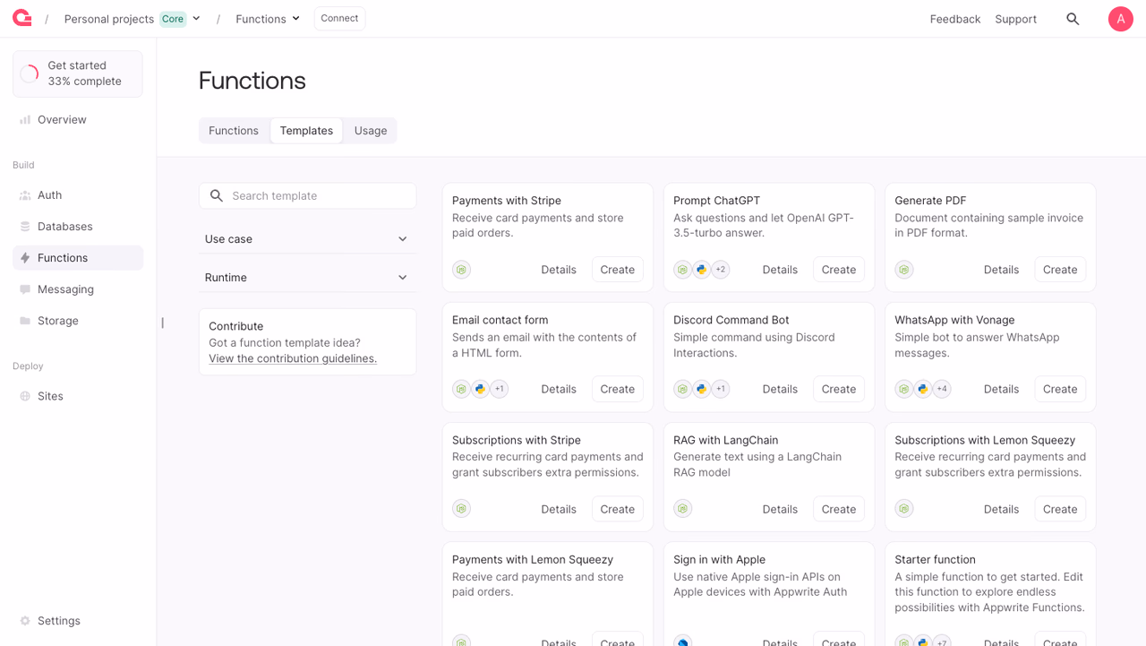Click the Python icon on Prompt ChatGPT card
1146x646 pixels.
(x=701, y=270)
